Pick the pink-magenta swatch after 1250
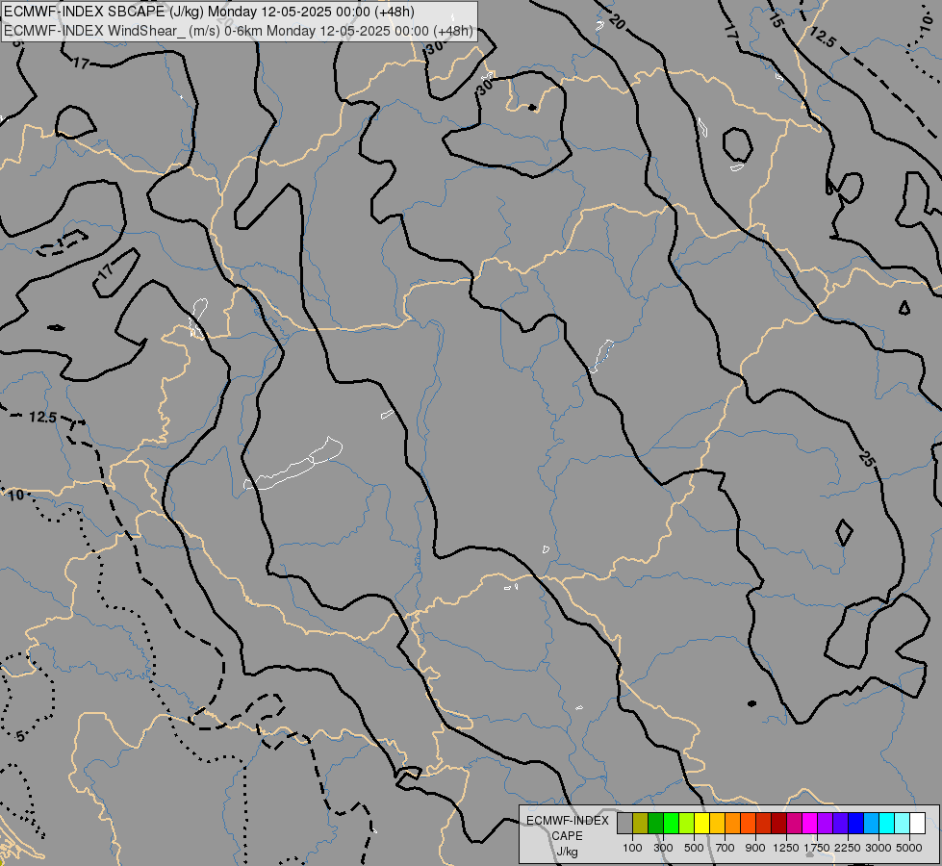Image resolution: width=942 pixels, height=866 pixels. tap(794, 823)
